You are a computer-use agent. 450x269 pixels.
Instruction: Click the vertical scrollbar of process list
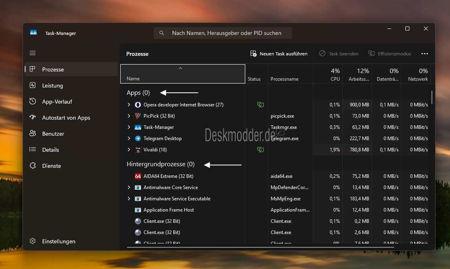click(x=432, y=98)
